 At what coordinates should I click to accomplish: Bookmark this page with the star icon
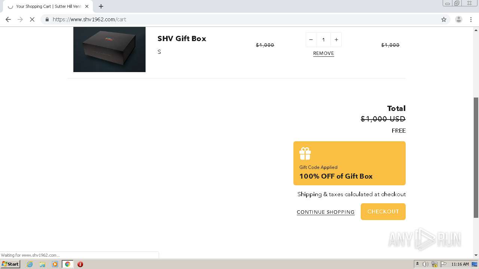(444, 19)
